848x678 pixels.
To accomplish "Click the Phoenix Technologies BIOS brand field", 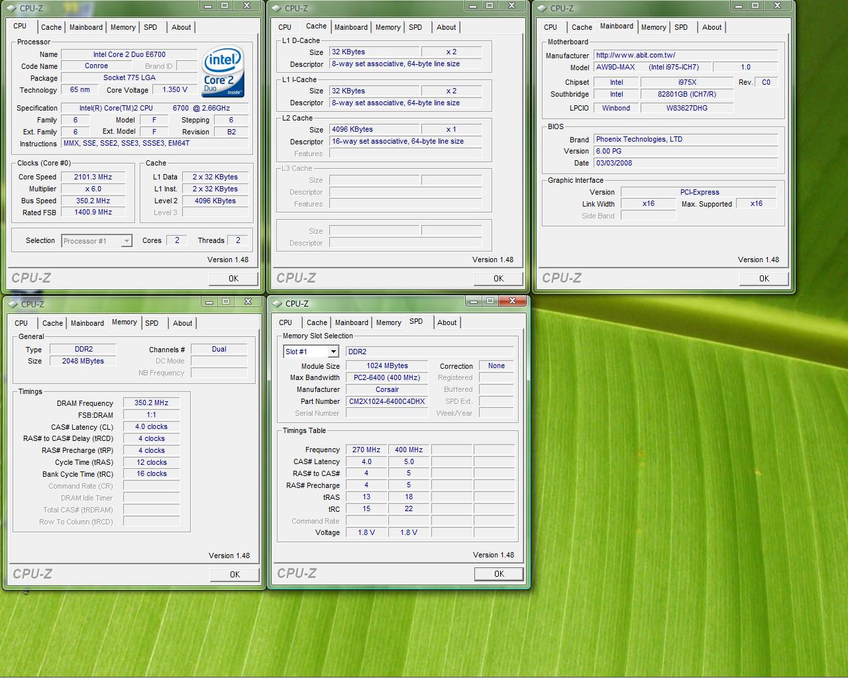I will pos(686,139).
